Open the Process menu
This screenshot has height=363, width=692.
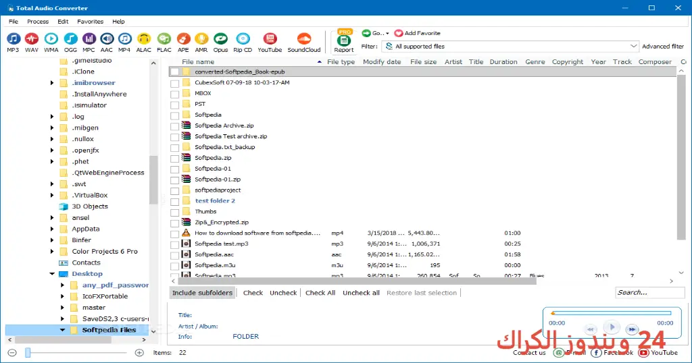tap(38, 21)
